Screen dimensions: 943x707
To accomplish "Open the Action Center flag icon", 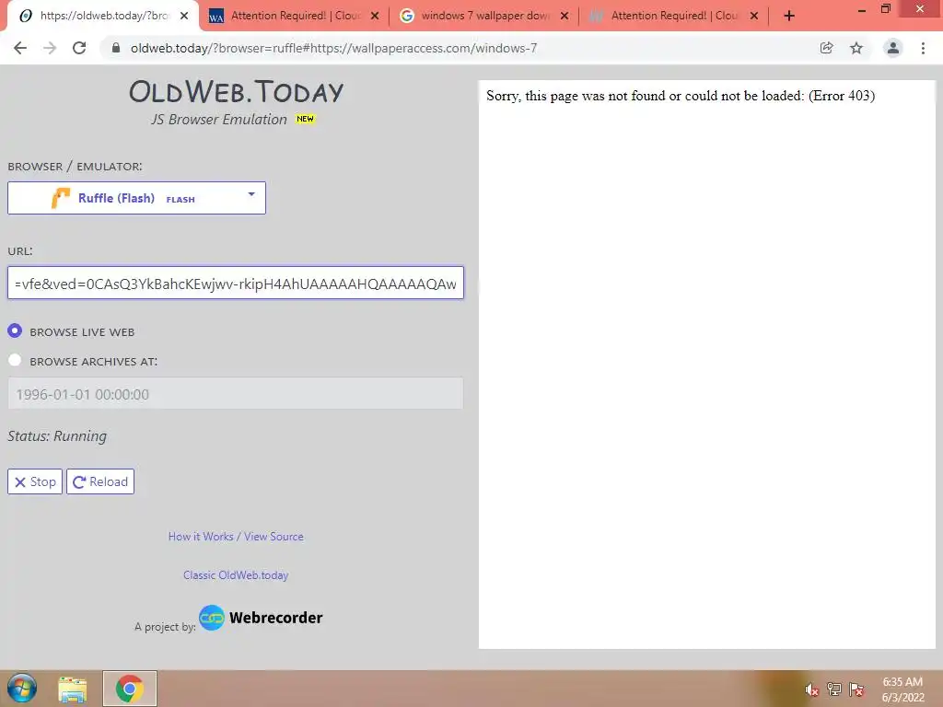I will (856, 690).
